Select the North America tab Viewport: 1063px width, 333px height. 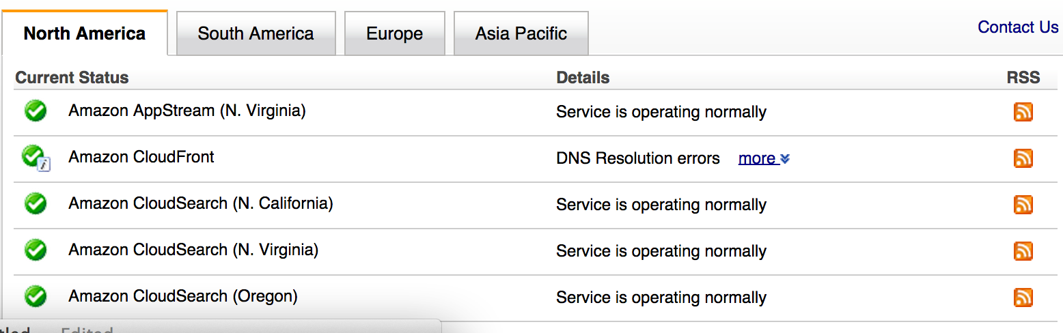pyautogui.click(x=85, y=33)
